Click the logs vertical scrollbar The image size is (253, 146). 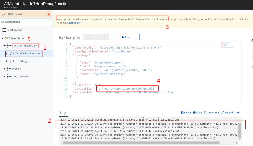240,130
